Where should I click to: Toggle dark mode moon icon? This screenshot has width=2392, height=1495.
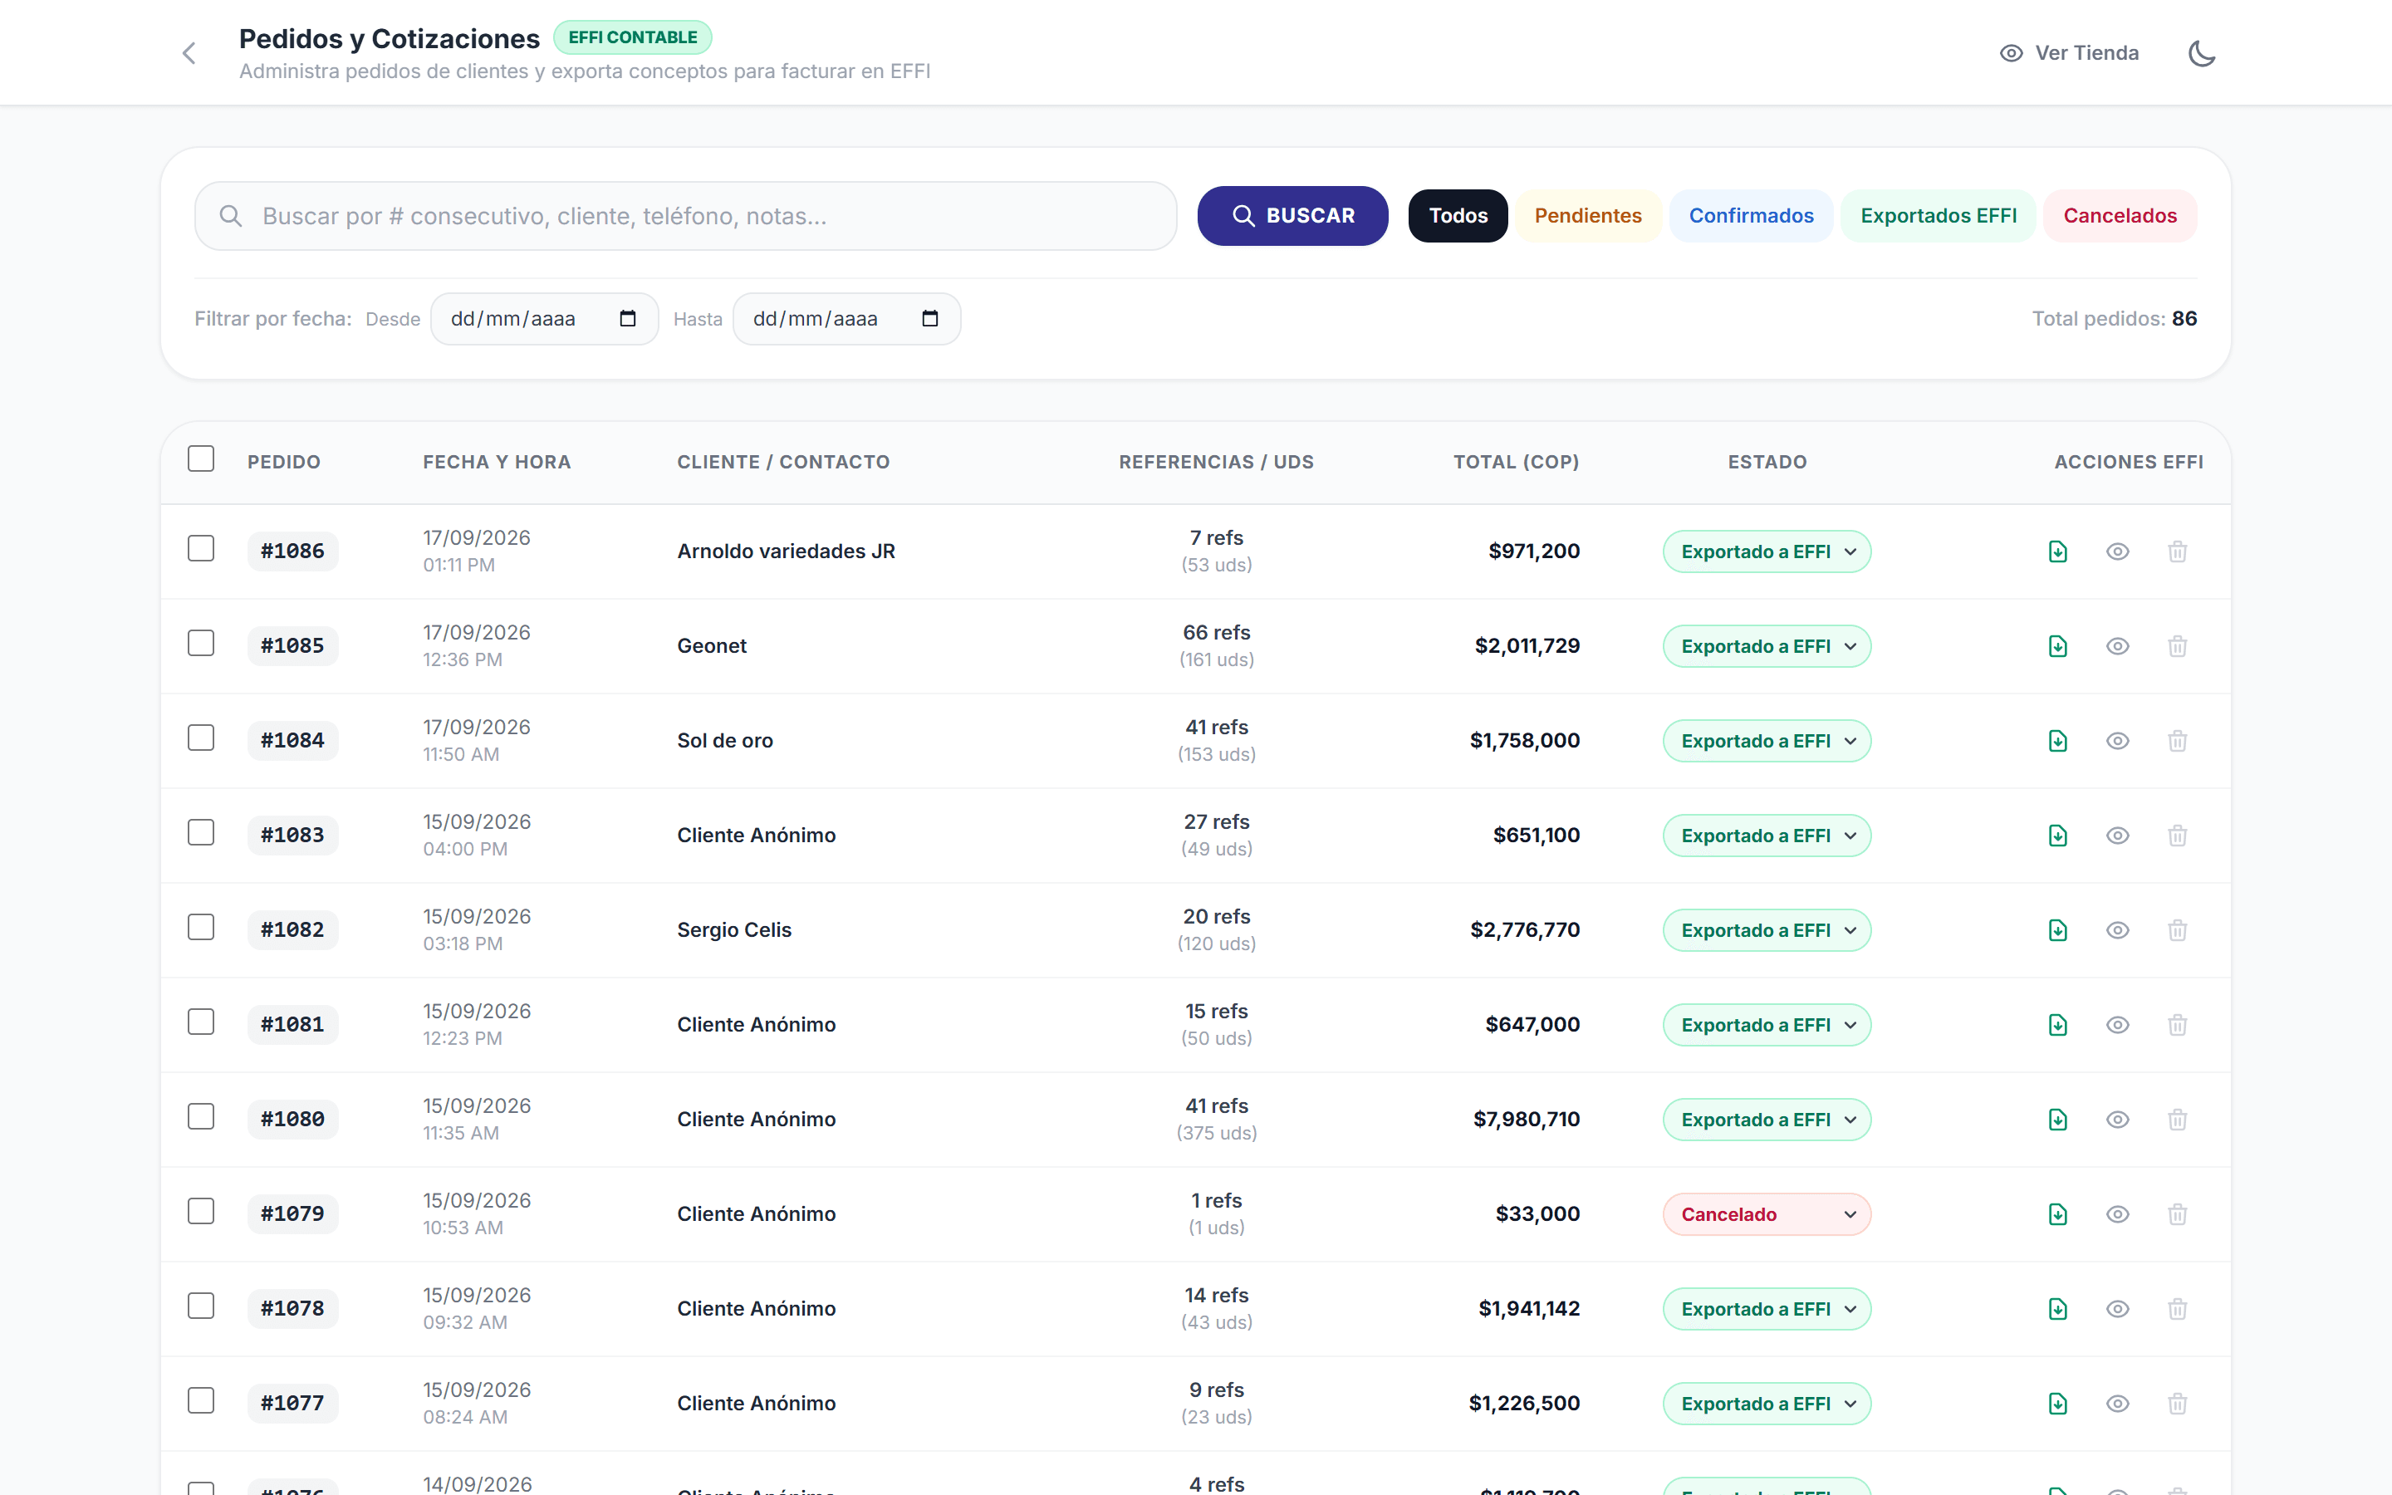[x=2203, y=53]
